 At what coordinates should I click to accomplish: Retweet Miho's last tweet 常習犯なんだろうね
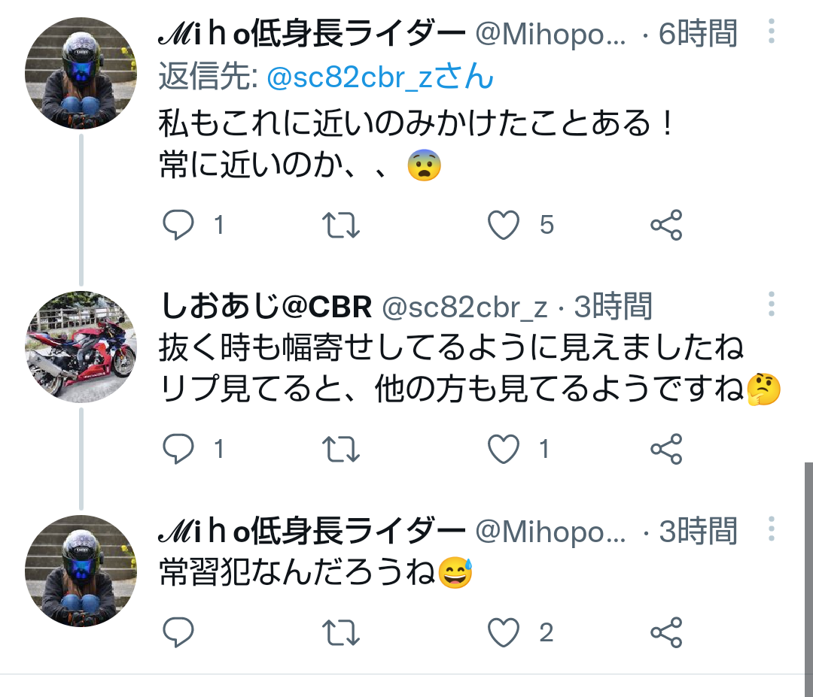(341, 633)
